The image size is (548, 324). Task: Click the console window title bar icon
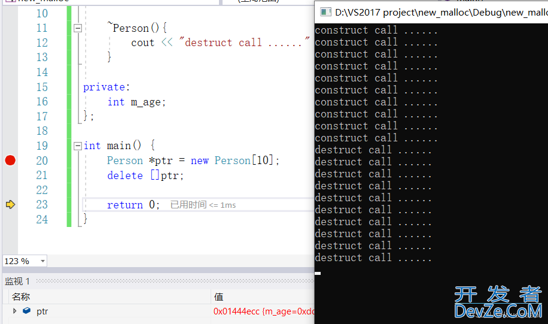[325, 12]
